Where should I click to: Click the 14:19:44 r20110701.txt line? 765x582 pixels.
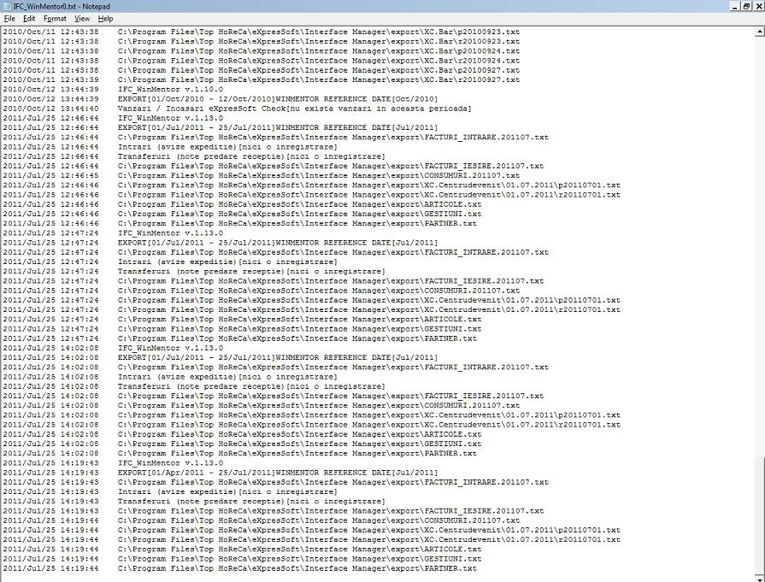312,540
